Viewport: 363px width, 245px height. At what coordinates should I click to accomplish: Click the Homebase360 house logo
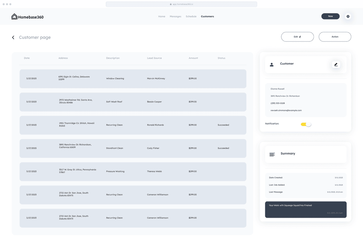[14, 17]
